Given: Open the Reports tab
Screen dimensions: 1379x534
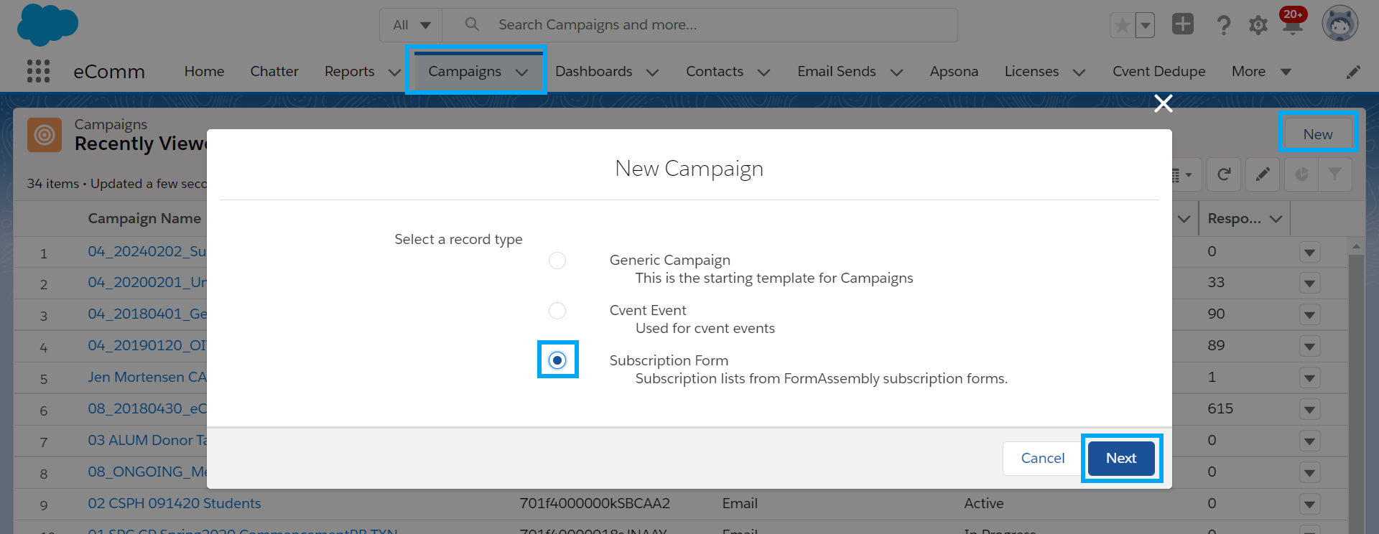Looking at the screenshot, I should 350,71.
